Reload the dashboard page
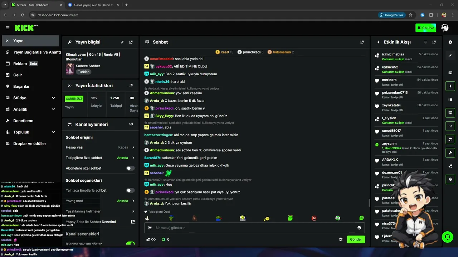The image size is (458, 257). (23, 15)
